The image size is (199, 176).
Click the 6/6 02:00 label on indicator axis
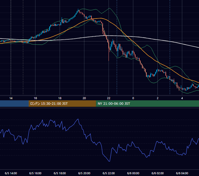158,173
